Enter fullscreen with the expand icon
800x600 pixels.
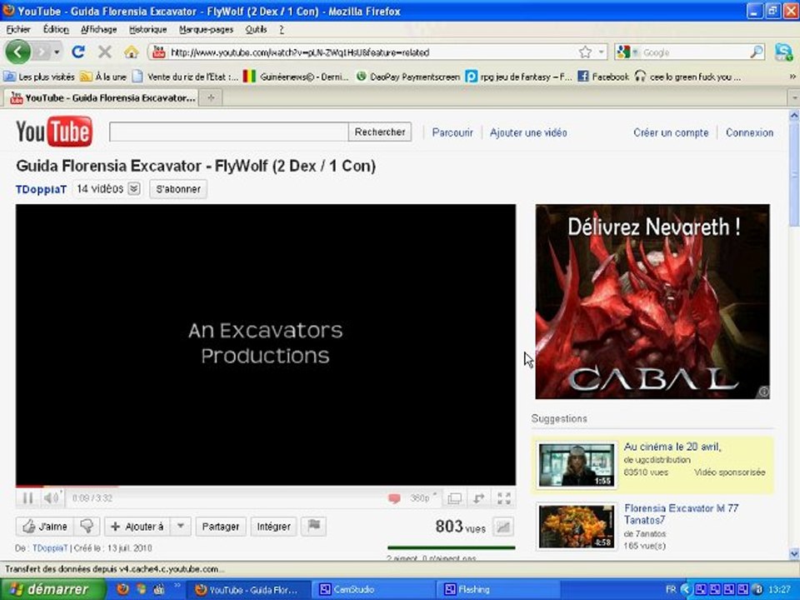503,498
